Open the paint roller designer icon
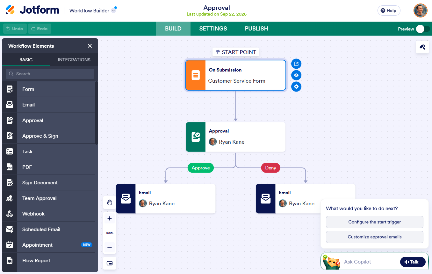 (x=422, y=47)
